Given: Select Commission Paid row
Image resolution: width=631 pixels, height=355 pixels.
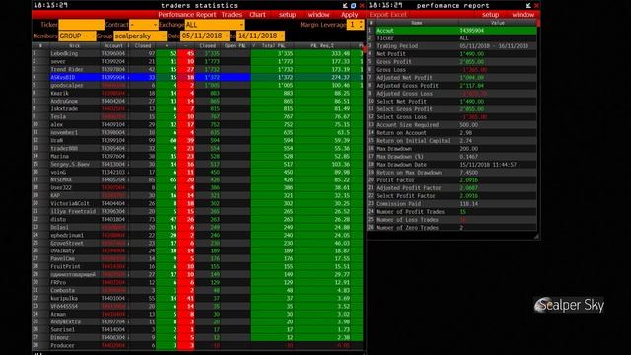Looking at the screenshot, I should 452,204.
